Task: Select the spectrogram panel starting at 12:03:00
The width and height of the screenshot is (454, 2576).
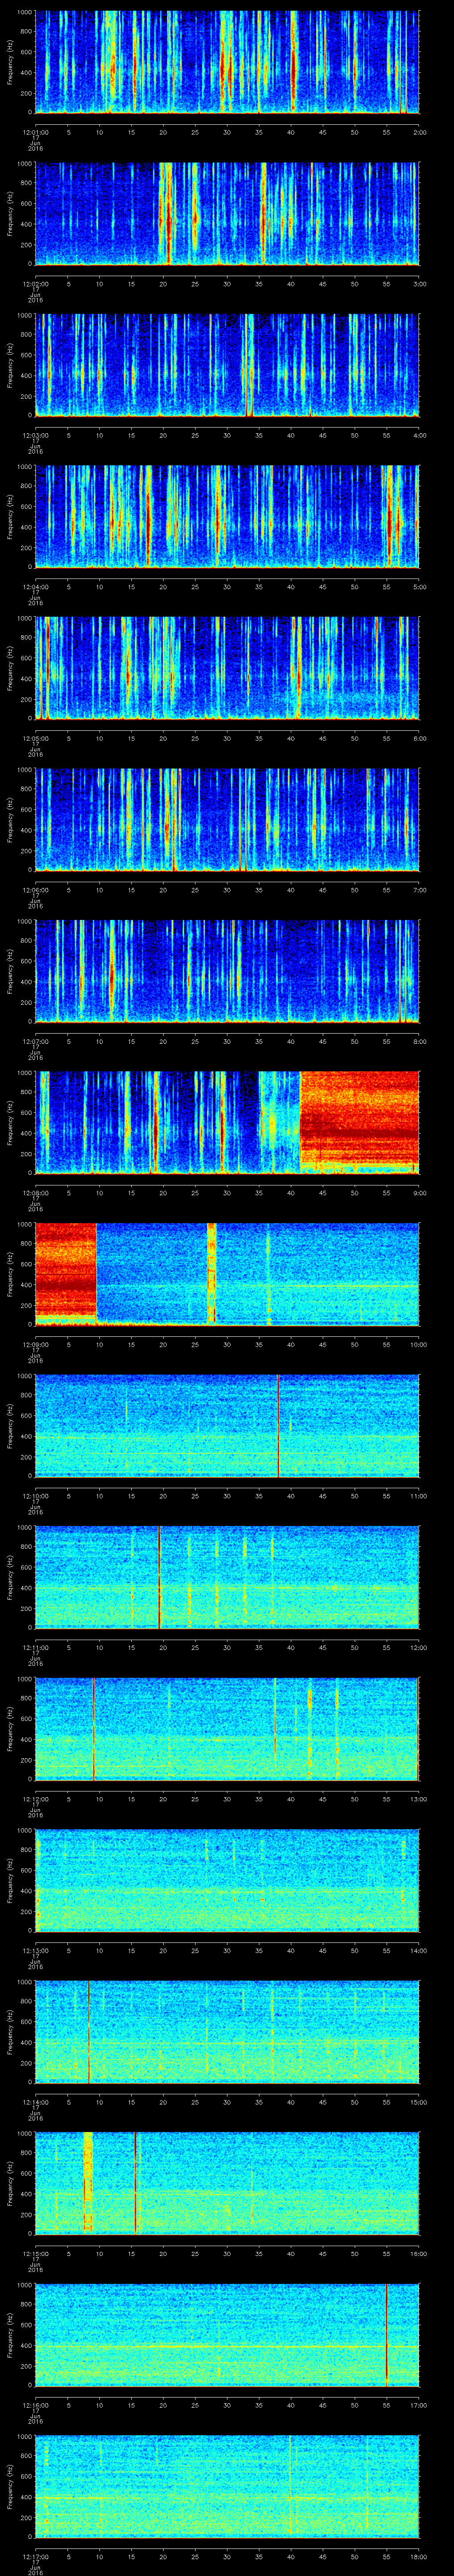Action: [x=227, y=365]
